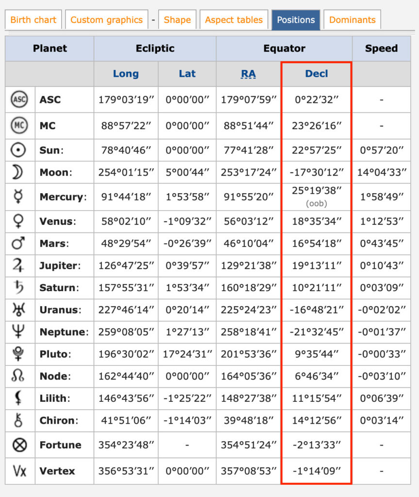
Task: Click the Moon crescent symbol
Action: (x=17, y=172)
